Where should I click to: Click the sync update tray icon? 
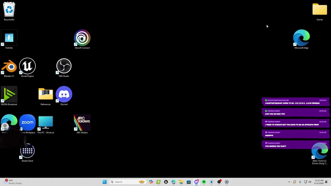coord(295,182)
